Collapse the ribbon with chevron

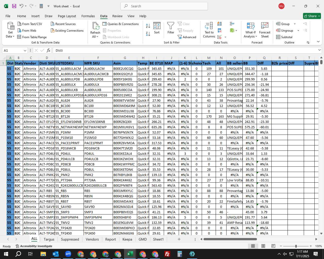(318, 41)
